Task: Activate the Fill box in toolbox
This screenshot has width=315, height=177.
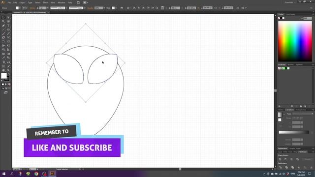Action: (x=4, y=76)
